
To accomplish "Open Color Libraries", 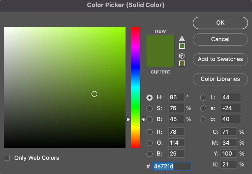I will pos(220,79).
